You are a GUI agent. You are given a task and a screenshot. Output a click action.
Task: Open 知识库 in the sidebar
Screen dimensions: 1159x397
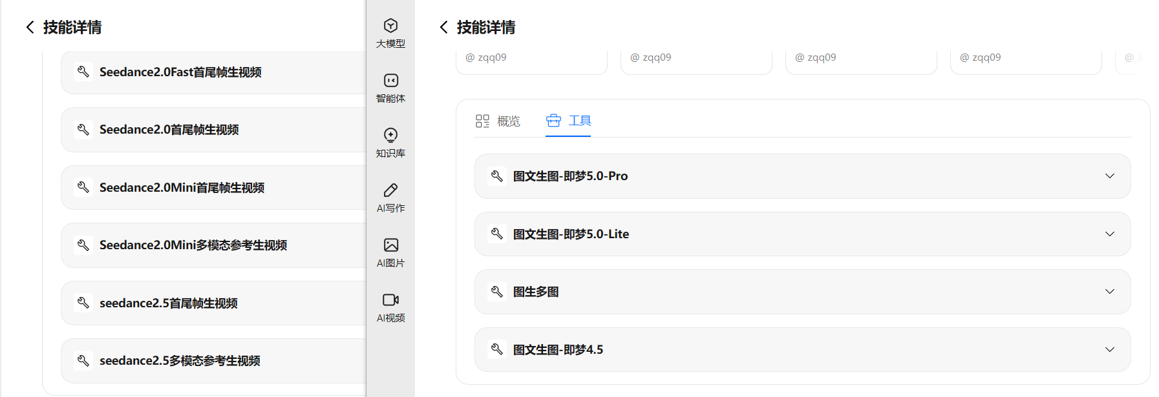[390, 143]
